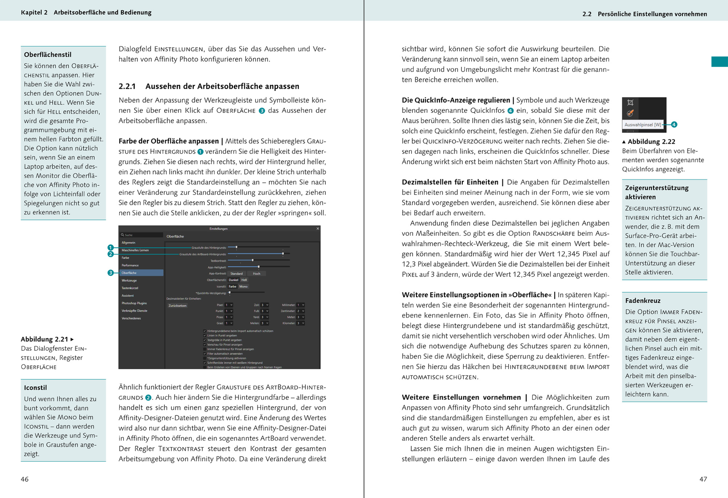
Task: Open the Kilometer decimal places dropdown
Action: pos(301,323)
